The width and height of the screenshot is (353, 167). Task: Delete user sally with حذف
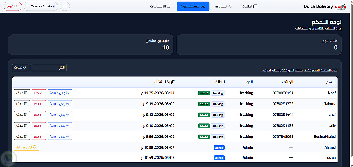pyautogui.click(x=22, y=126)
